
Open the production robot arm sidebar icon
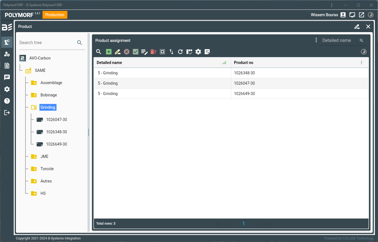pyautogui.click(x=7, y=42)
